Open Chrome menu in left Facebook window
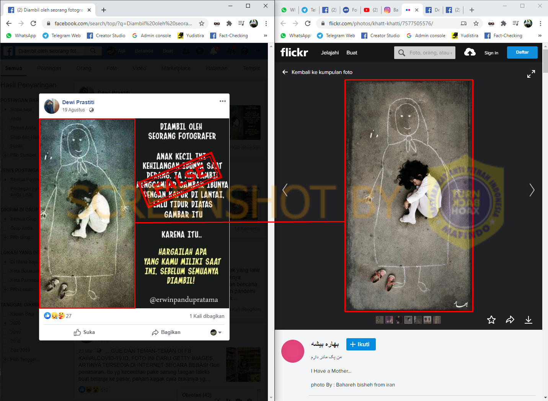The image size is (548, 401). tap(266, 23)
